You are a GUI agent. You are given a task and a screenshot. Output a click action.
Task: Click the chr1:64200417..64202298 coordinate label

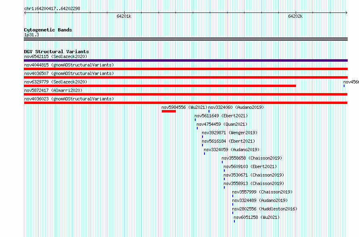pos(52,9)
